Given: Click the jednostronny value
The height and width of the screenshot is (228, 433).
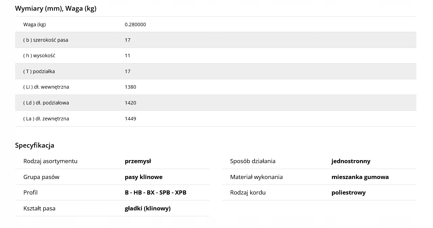Looking at the screenshot, I should click(x=351, y=161).
